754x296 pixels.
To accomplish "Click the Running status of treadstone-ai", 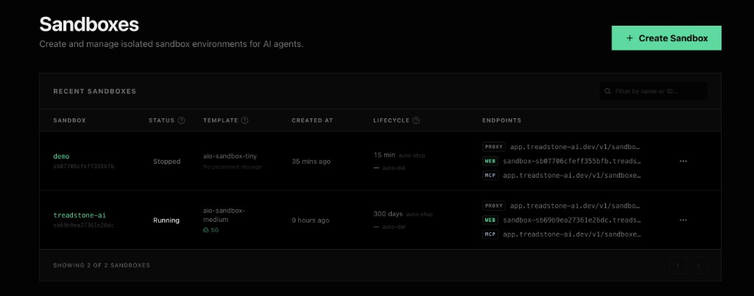I will [x=166, y=220].
